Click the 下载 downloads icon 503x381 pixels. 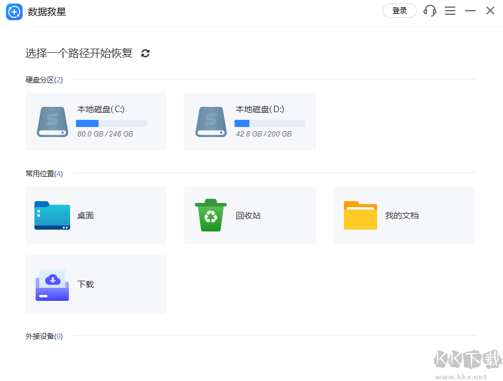52,284
